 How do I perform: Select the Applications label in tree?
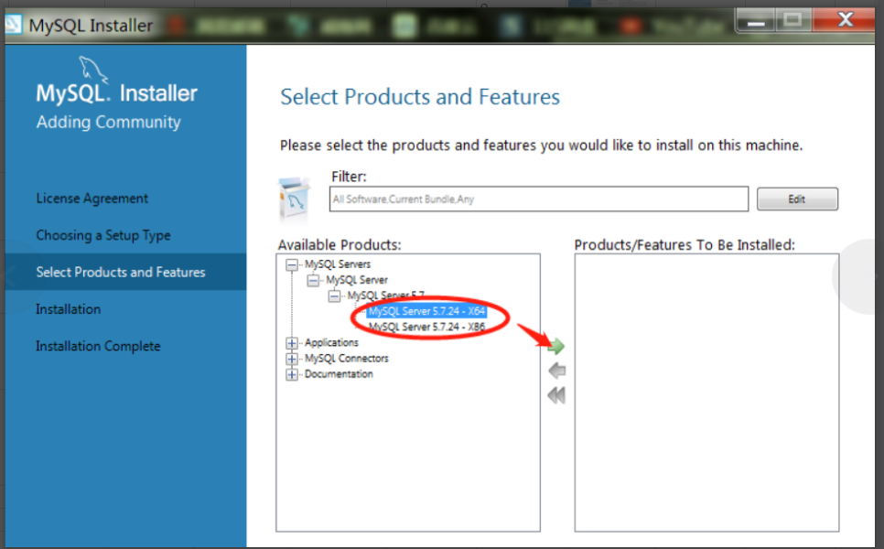click(331, 343)
